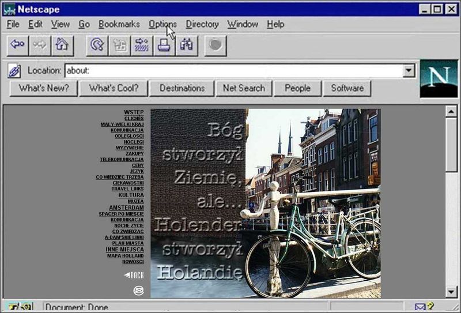Open the Edit menu
Image resolution: width=461 pixels, height=313 pixels.
(35, 24)
